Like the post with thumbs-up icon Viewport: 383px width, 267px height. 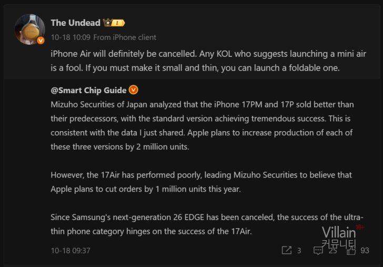tap(351, 250)
